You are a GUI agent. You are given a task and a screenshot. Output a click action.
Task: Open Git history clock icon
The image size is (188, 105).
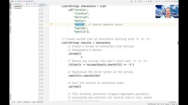(x=167, y=1)
